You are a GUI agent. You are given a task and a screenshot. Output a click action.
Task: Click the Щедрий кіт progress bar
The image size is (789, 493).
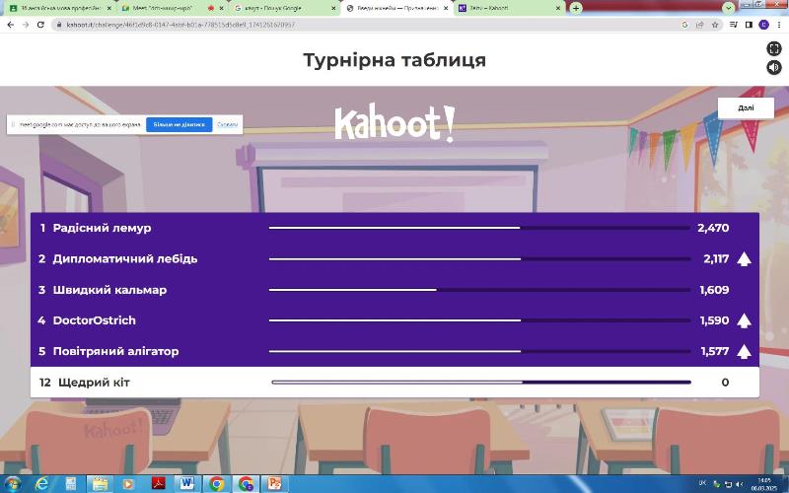point(480,382)
